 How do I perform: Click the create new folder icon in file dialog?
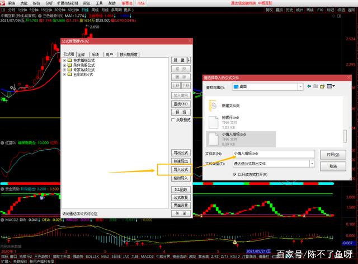pos(322,86)
